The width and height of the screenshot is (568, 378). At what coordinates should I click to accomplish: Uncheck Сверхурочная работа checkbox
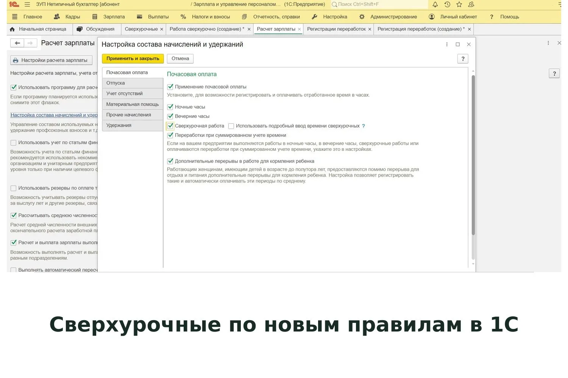click(x=170, y=126)
